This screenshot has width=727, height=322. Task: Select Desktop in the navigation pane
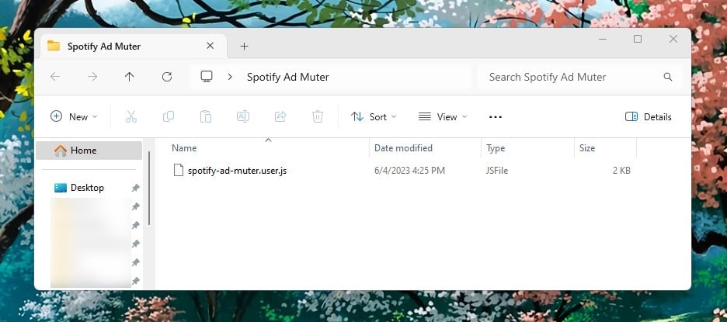pyautogui.click(x=87, y=188)
